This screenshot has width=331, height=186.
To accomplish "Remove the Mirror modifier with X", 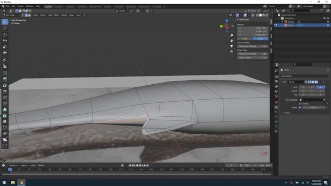I will point(323,82).
